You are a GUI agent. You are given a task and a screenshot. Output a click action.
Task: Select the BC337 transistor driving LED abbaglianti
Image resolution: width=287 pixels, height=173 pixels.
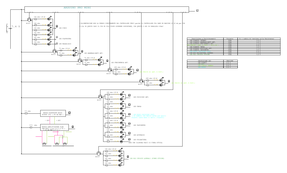pyautogui.click(x=54, y=51)
